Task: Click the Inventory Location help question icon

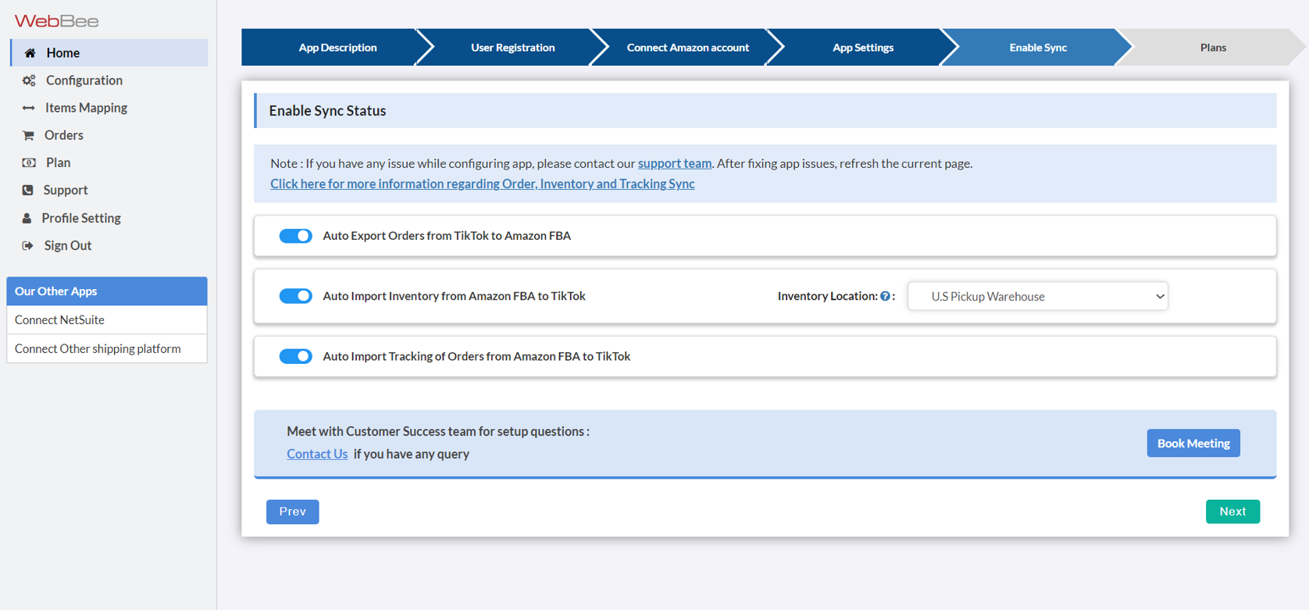Action: pyautogui.click(x=885, y=296)
